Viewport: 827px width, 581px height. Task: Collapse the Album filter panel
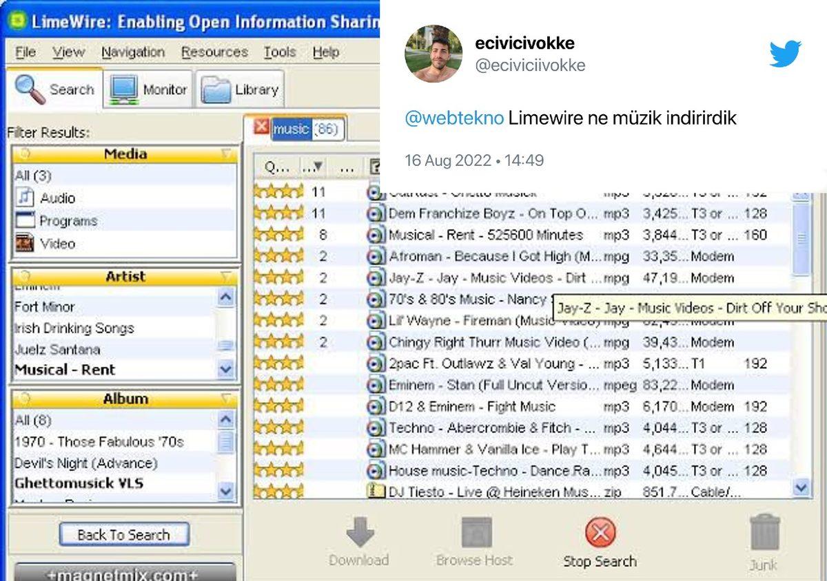click(x=225, y=399)
